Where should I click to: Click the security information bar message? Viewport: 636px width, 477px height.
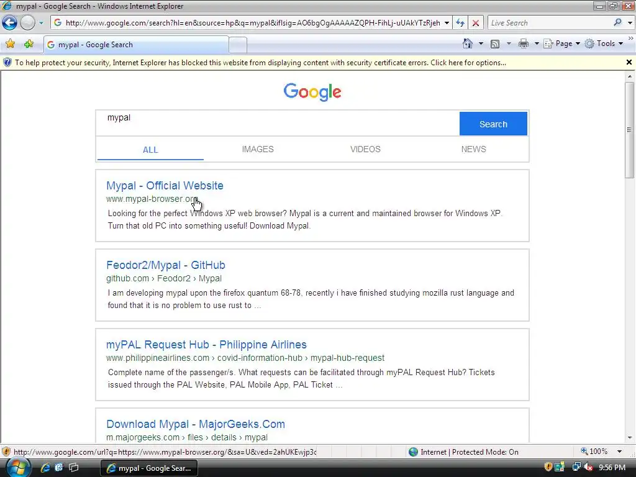pos(260,63)
